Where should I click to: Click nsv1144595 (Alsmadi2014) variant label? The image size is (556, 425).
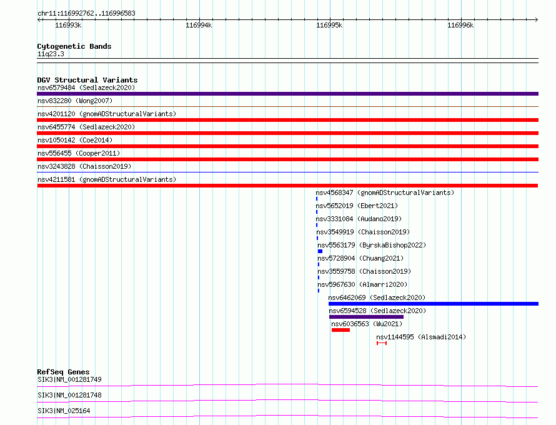pos(421,337)
